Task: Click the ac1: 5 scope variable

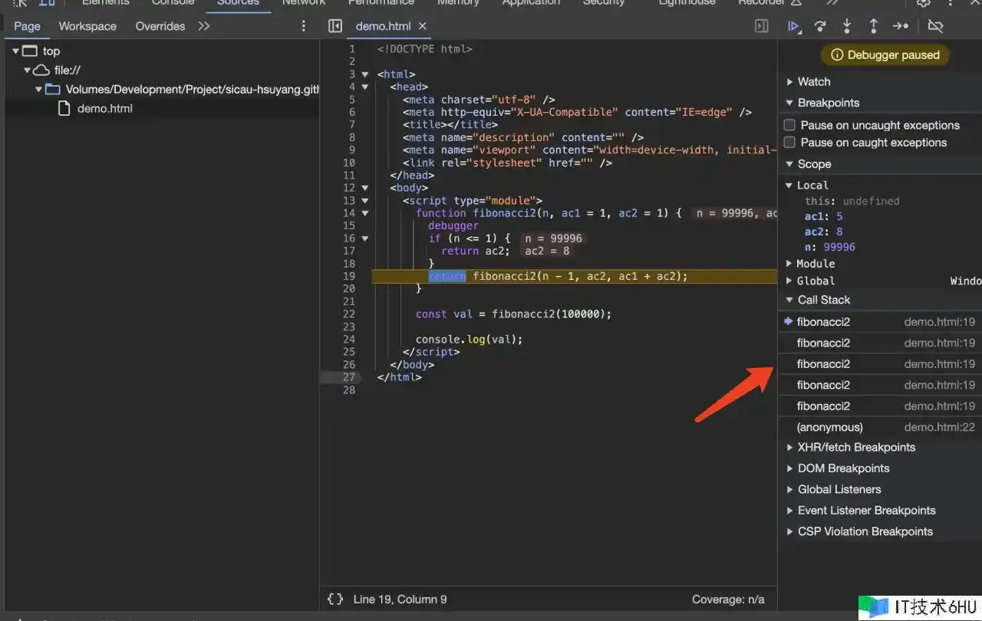Action: click(823, 217)
